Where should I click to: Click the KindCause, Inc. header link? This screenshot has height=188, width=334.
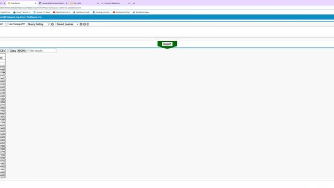34,17
